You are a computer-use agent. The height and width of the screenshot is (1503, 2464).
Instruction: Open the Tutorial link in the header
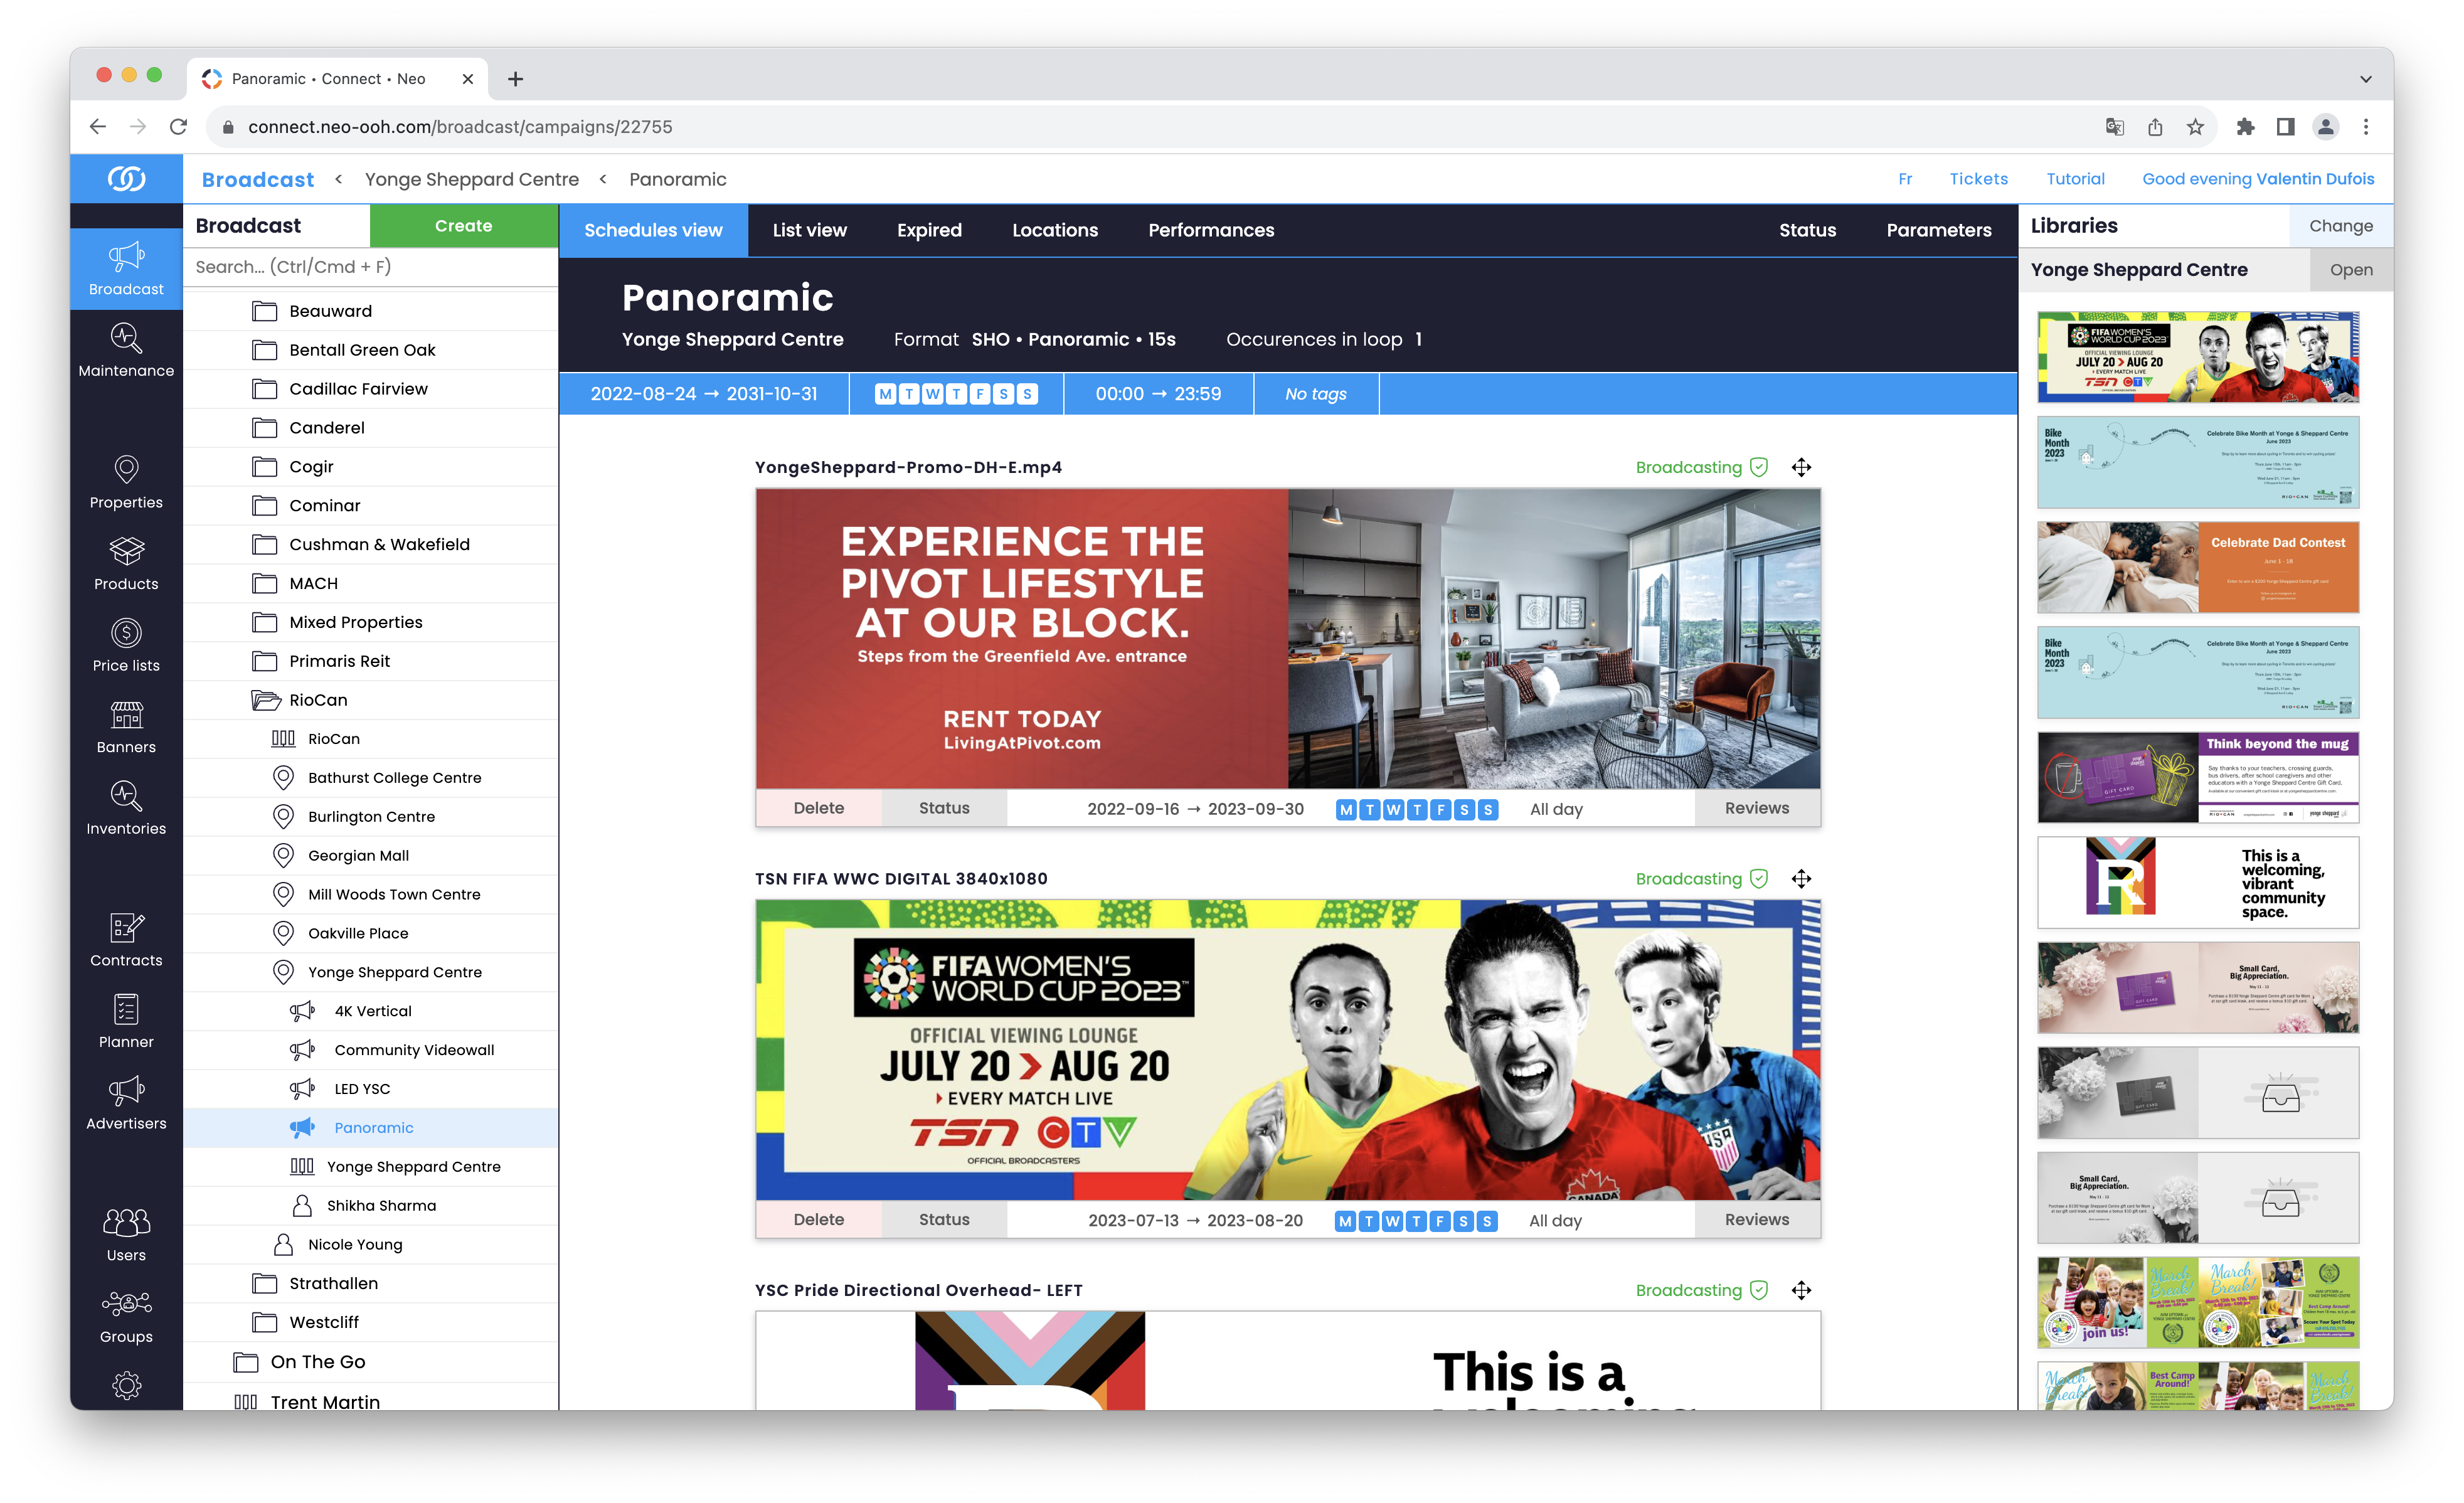2075,178
